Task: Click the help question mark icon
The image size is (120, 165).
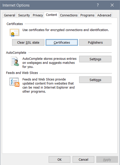Action: [98, 5]
